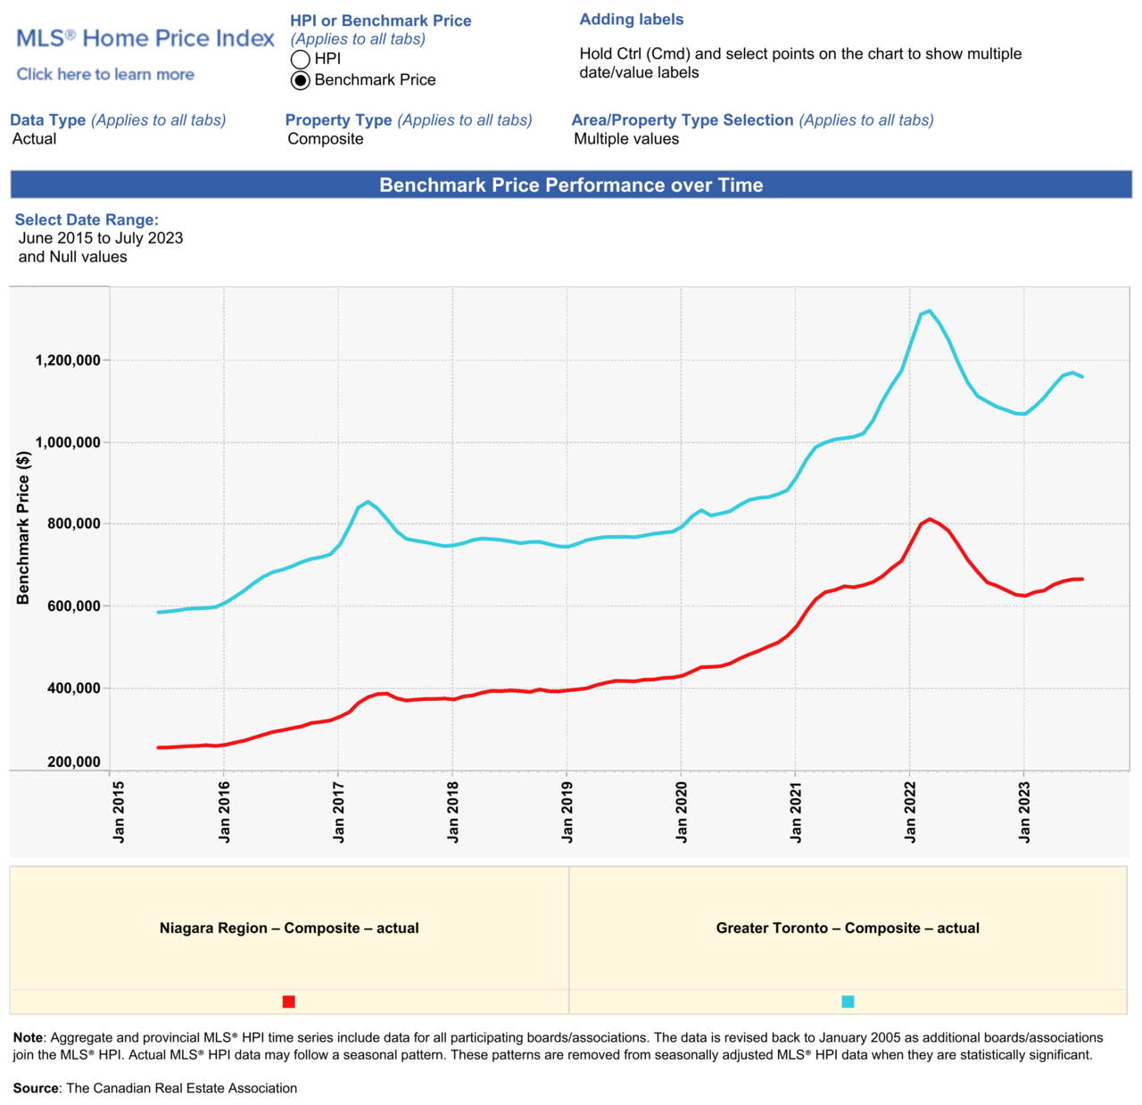Click the Jan 2019 x-axis label

point(567,812)
